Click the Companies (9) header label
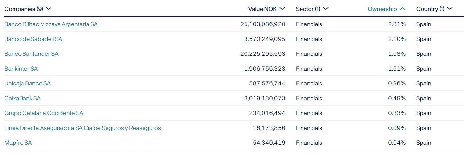 [x=24, y=9]
